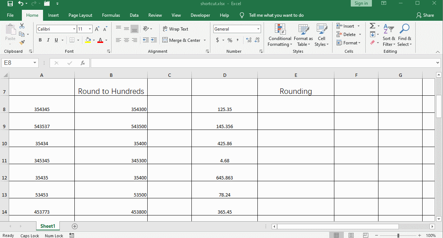Image resolution: width=443 pixels, height=238 pixels.
Task: Open Find & Select dropdown
Action: pyautogui.click(x=405, y=35)
